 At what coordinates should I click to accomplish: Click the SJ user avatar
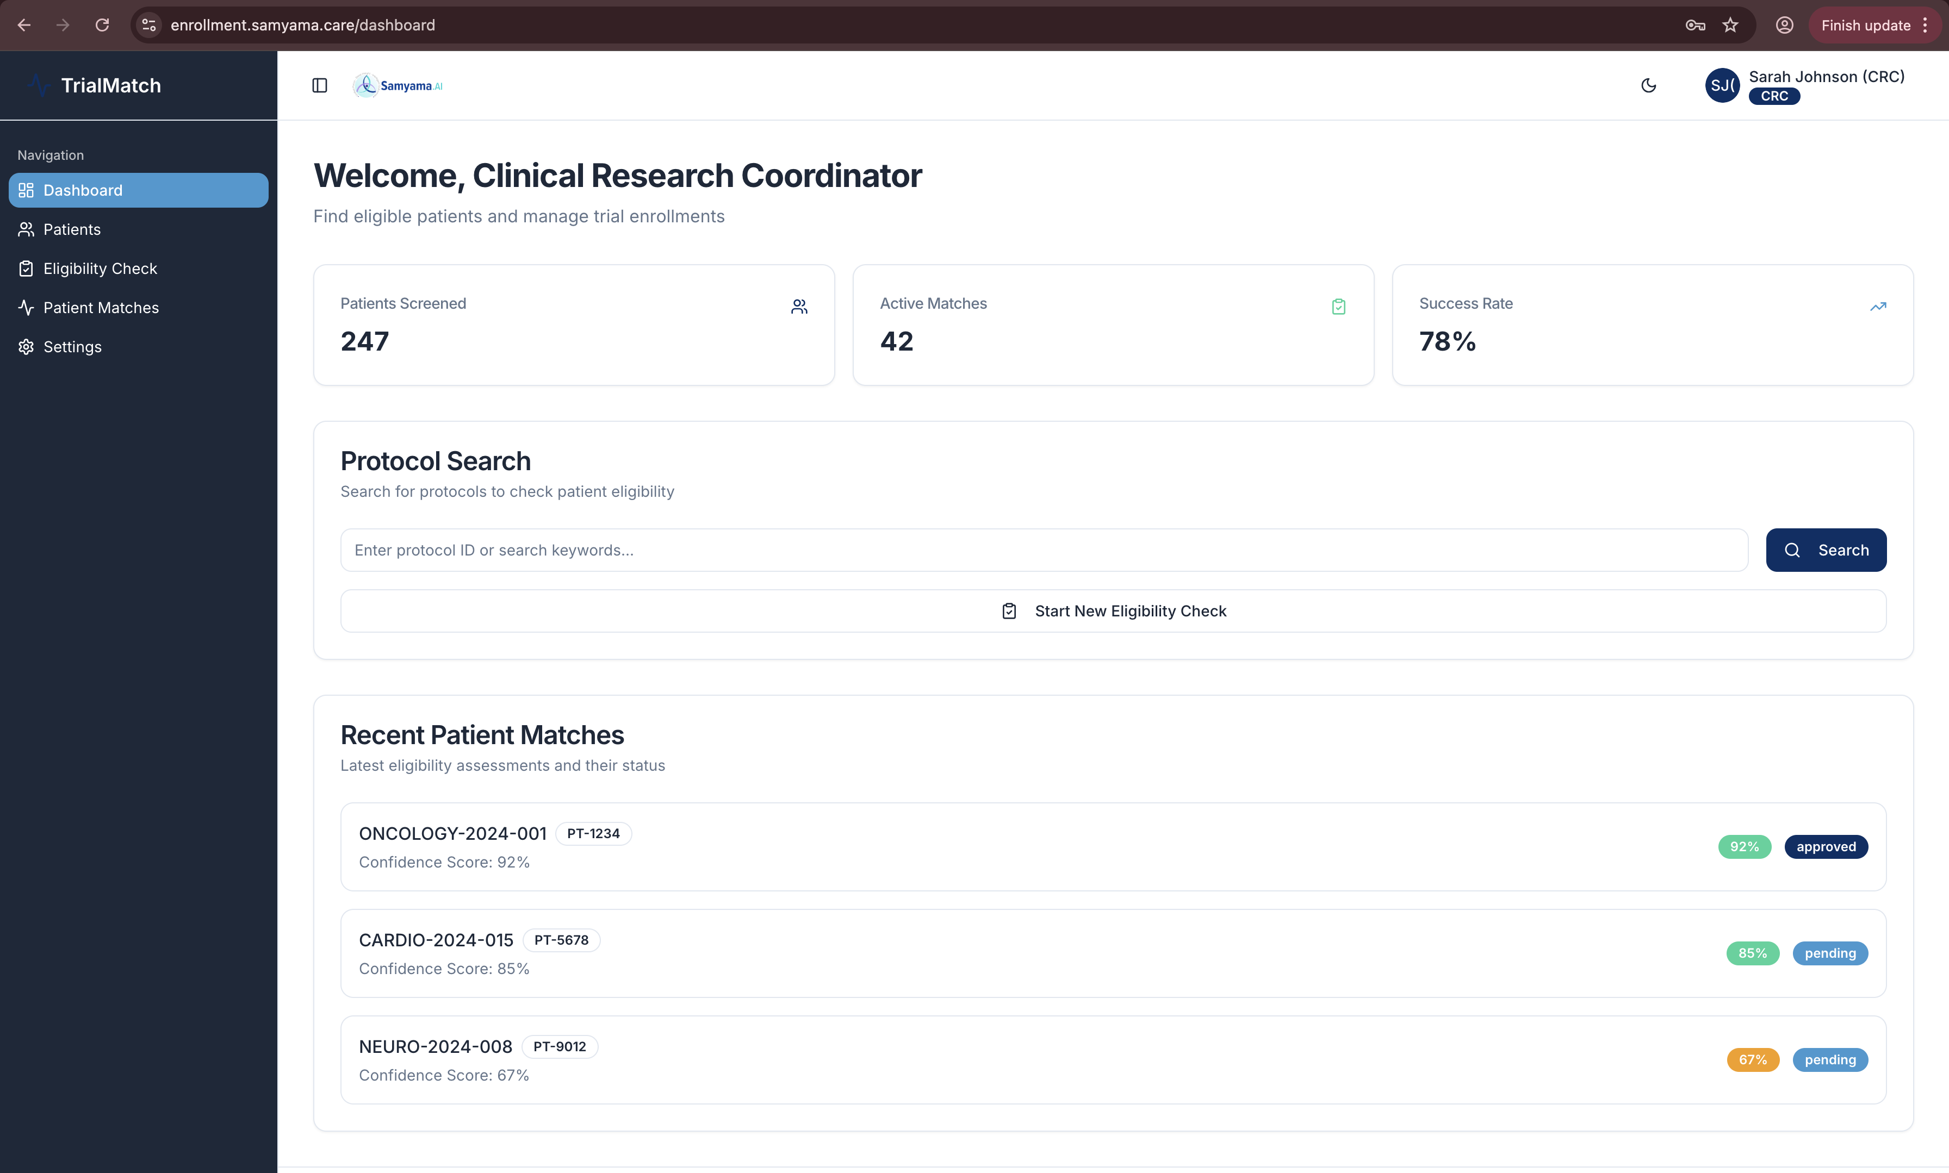click(1721, 85)
